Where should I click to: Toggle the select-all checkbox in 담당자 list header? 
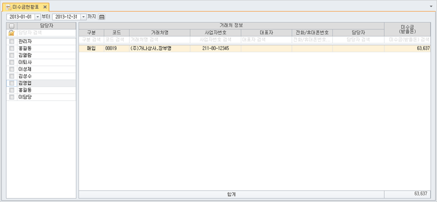click(x=11, y=26)
